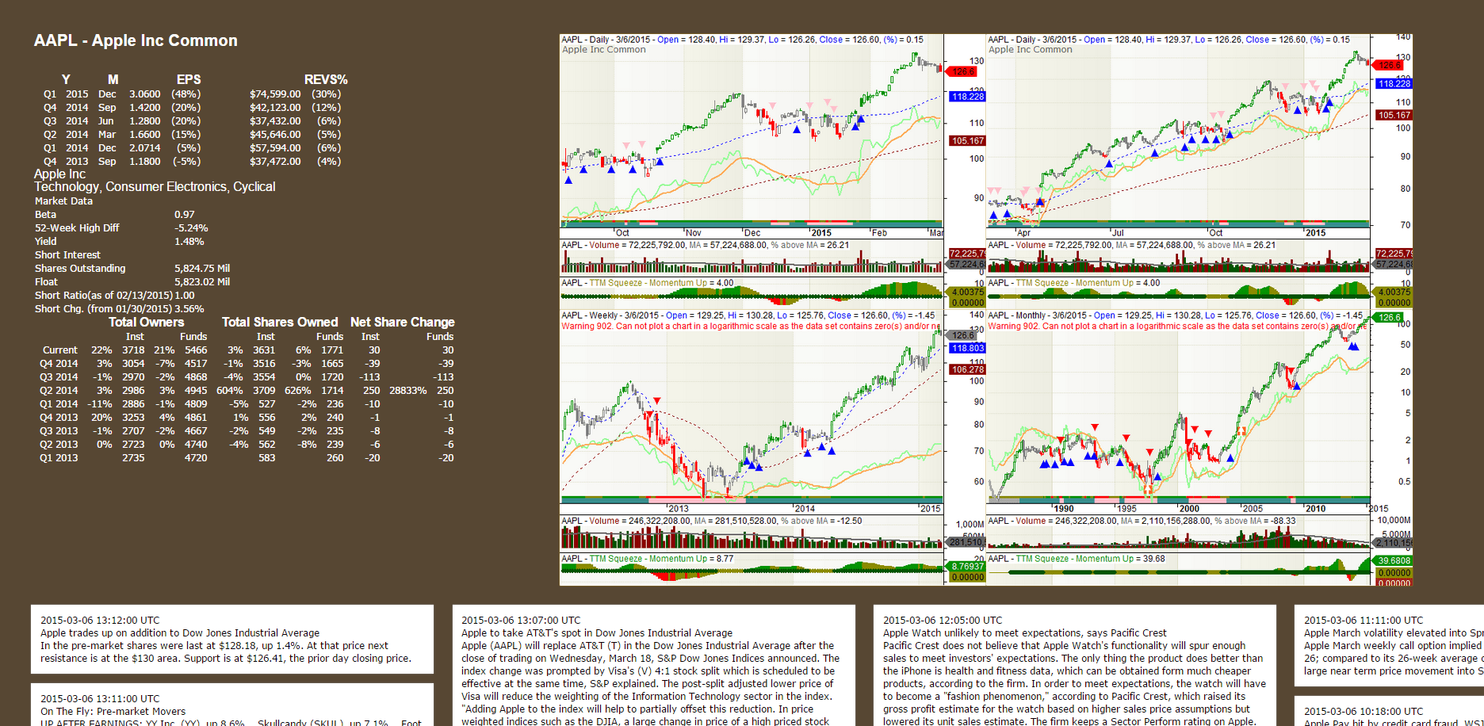Viewport: 1484px width, 726px height.
Task: Click the blue 118.803 price tag on weekly chart
Action: (967, 348)
